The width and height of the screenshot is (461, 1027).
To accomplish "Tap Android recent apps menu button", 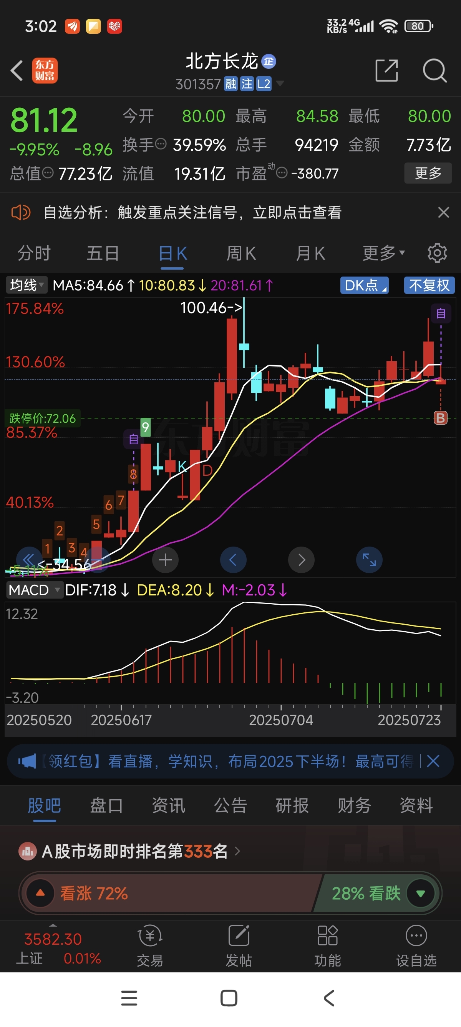I will tap(129, 998).
